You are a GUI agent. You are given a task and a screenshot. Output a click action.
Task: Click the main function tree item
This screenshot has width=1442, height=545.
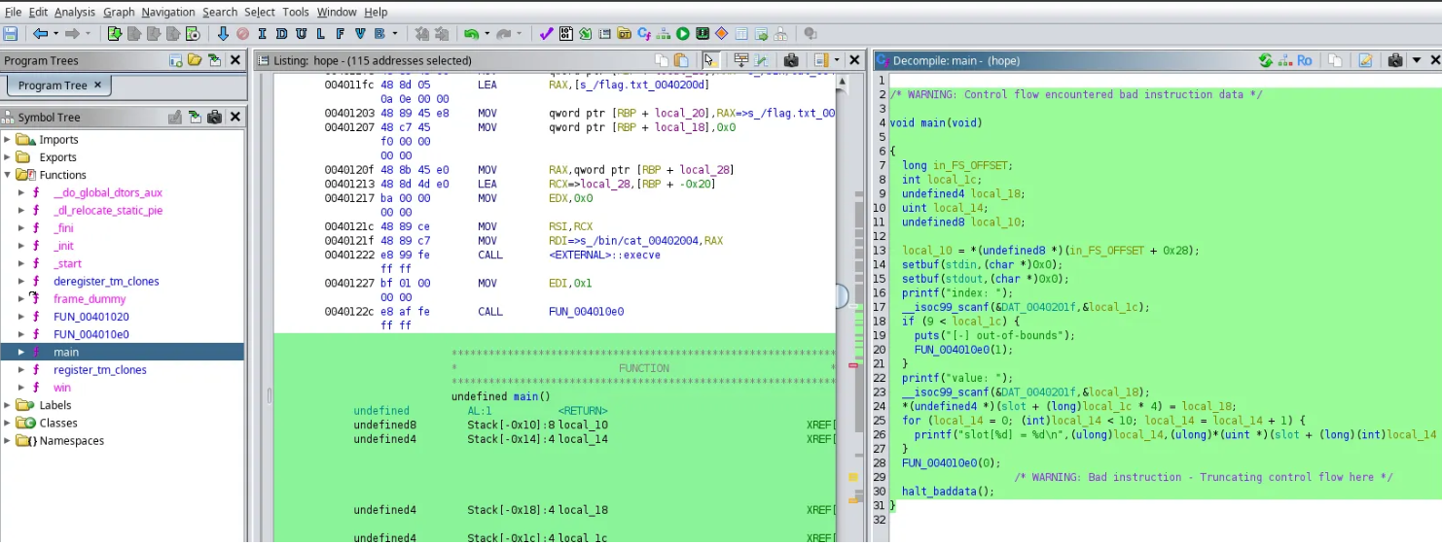coord(66,353)
